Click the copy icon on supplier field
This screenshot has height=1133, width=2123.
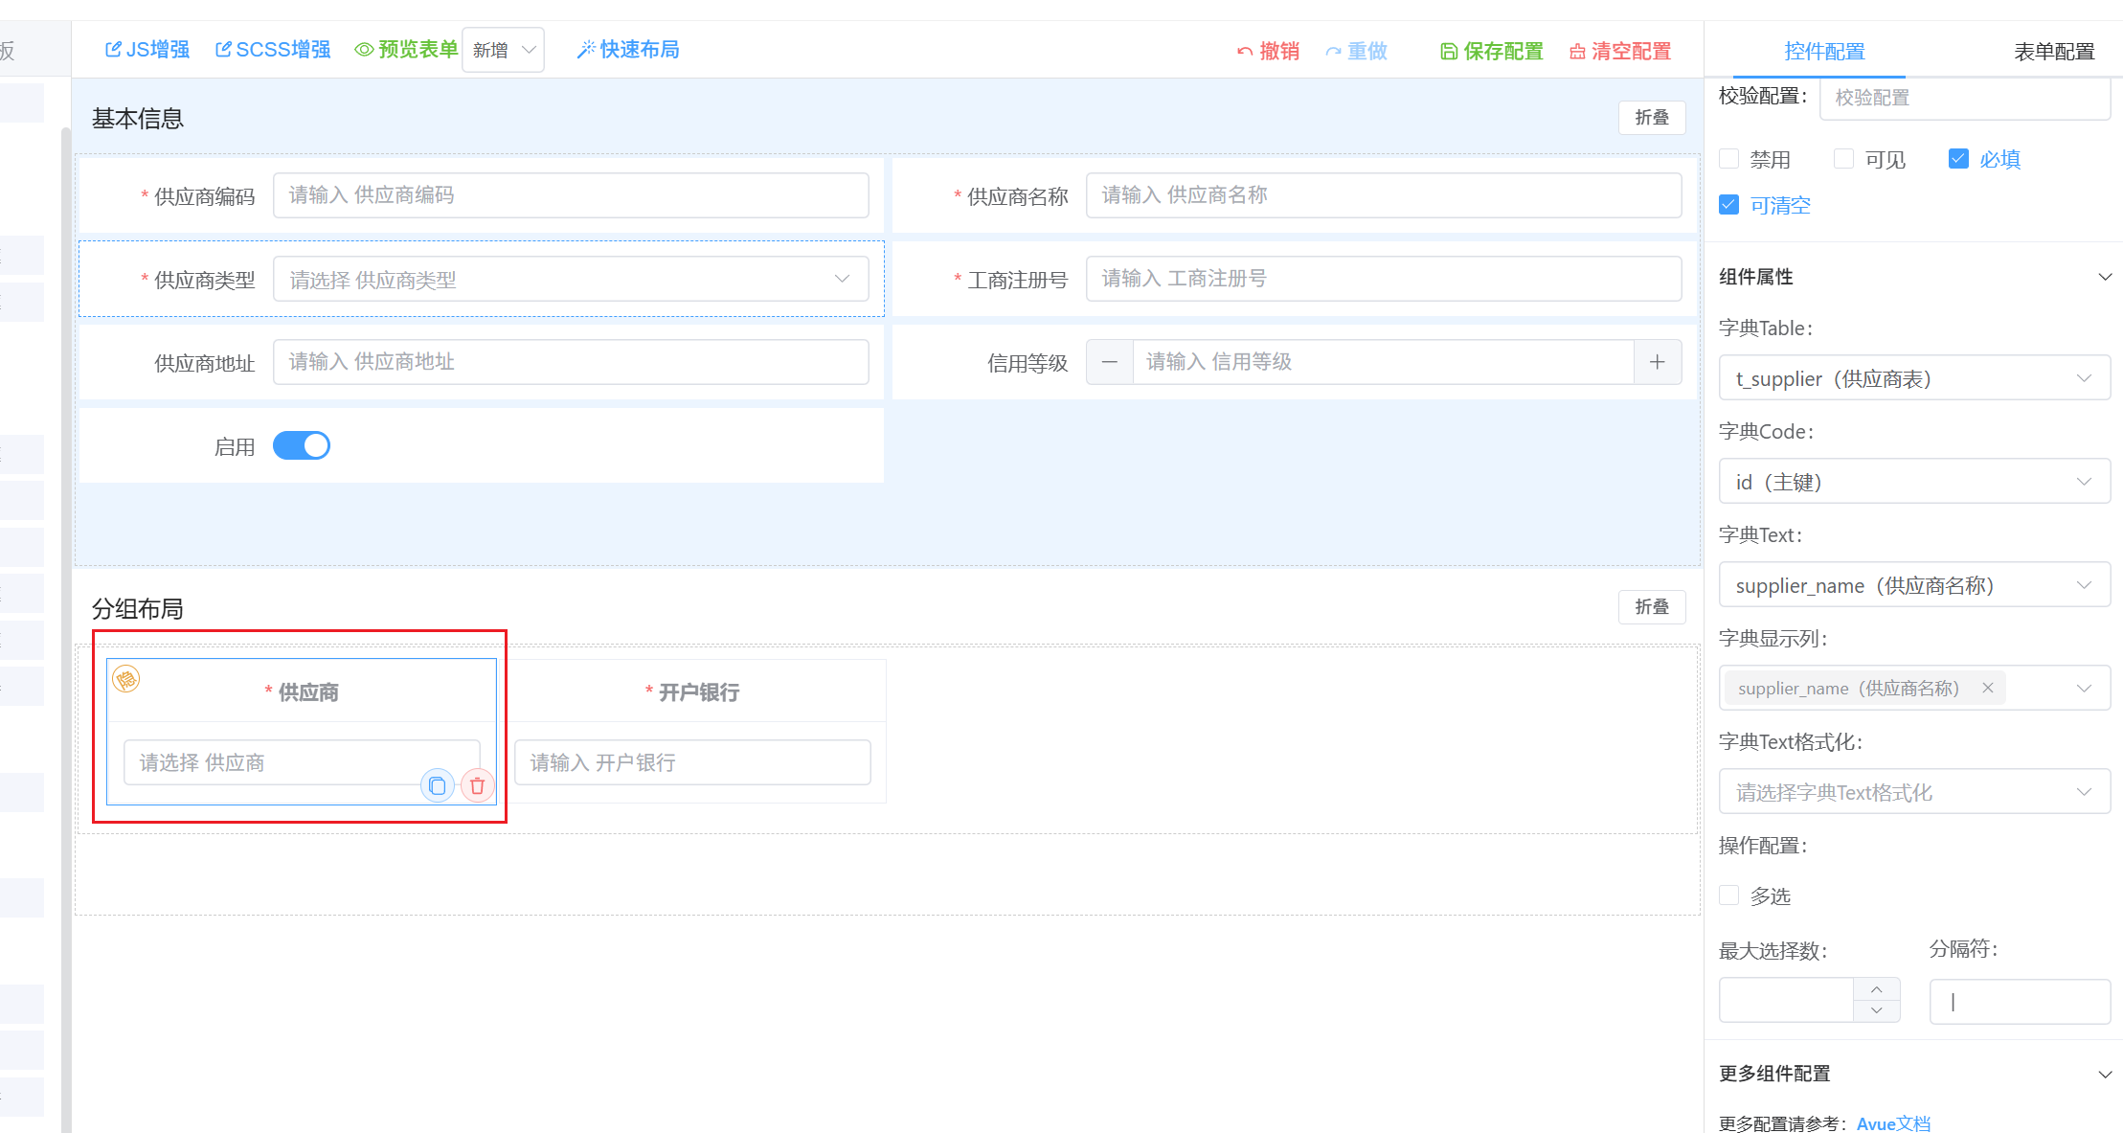pyautogui.click(x=438, y=786)
